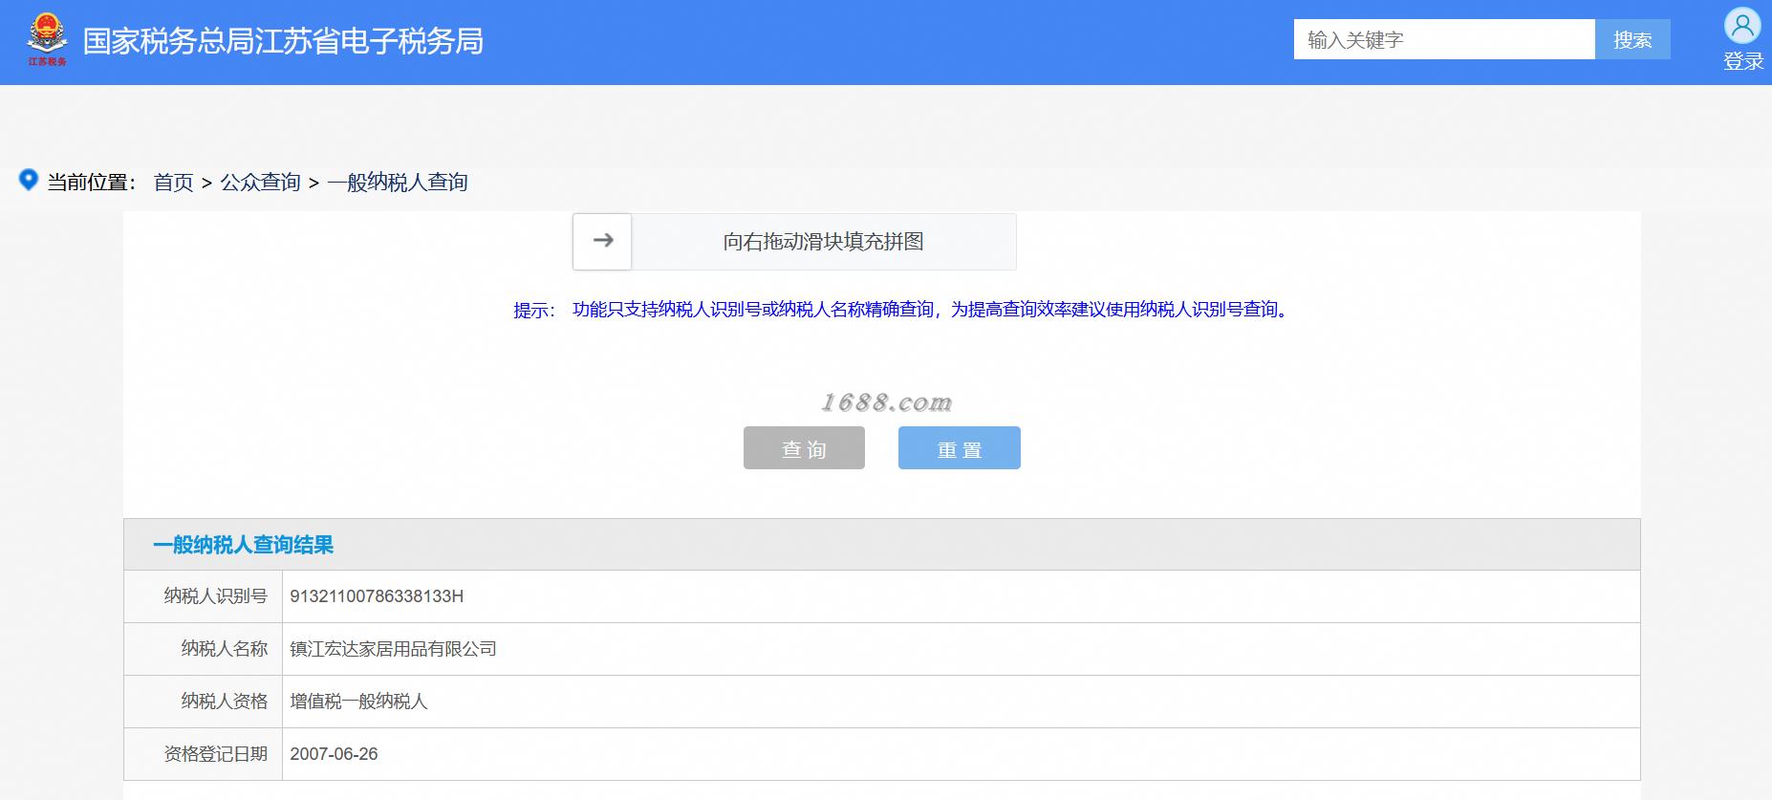This screenshot has width=1772, height=800.
Task: Click the 资格登记日期 row label
Action: pyautogui.click(x=215, y=754)
